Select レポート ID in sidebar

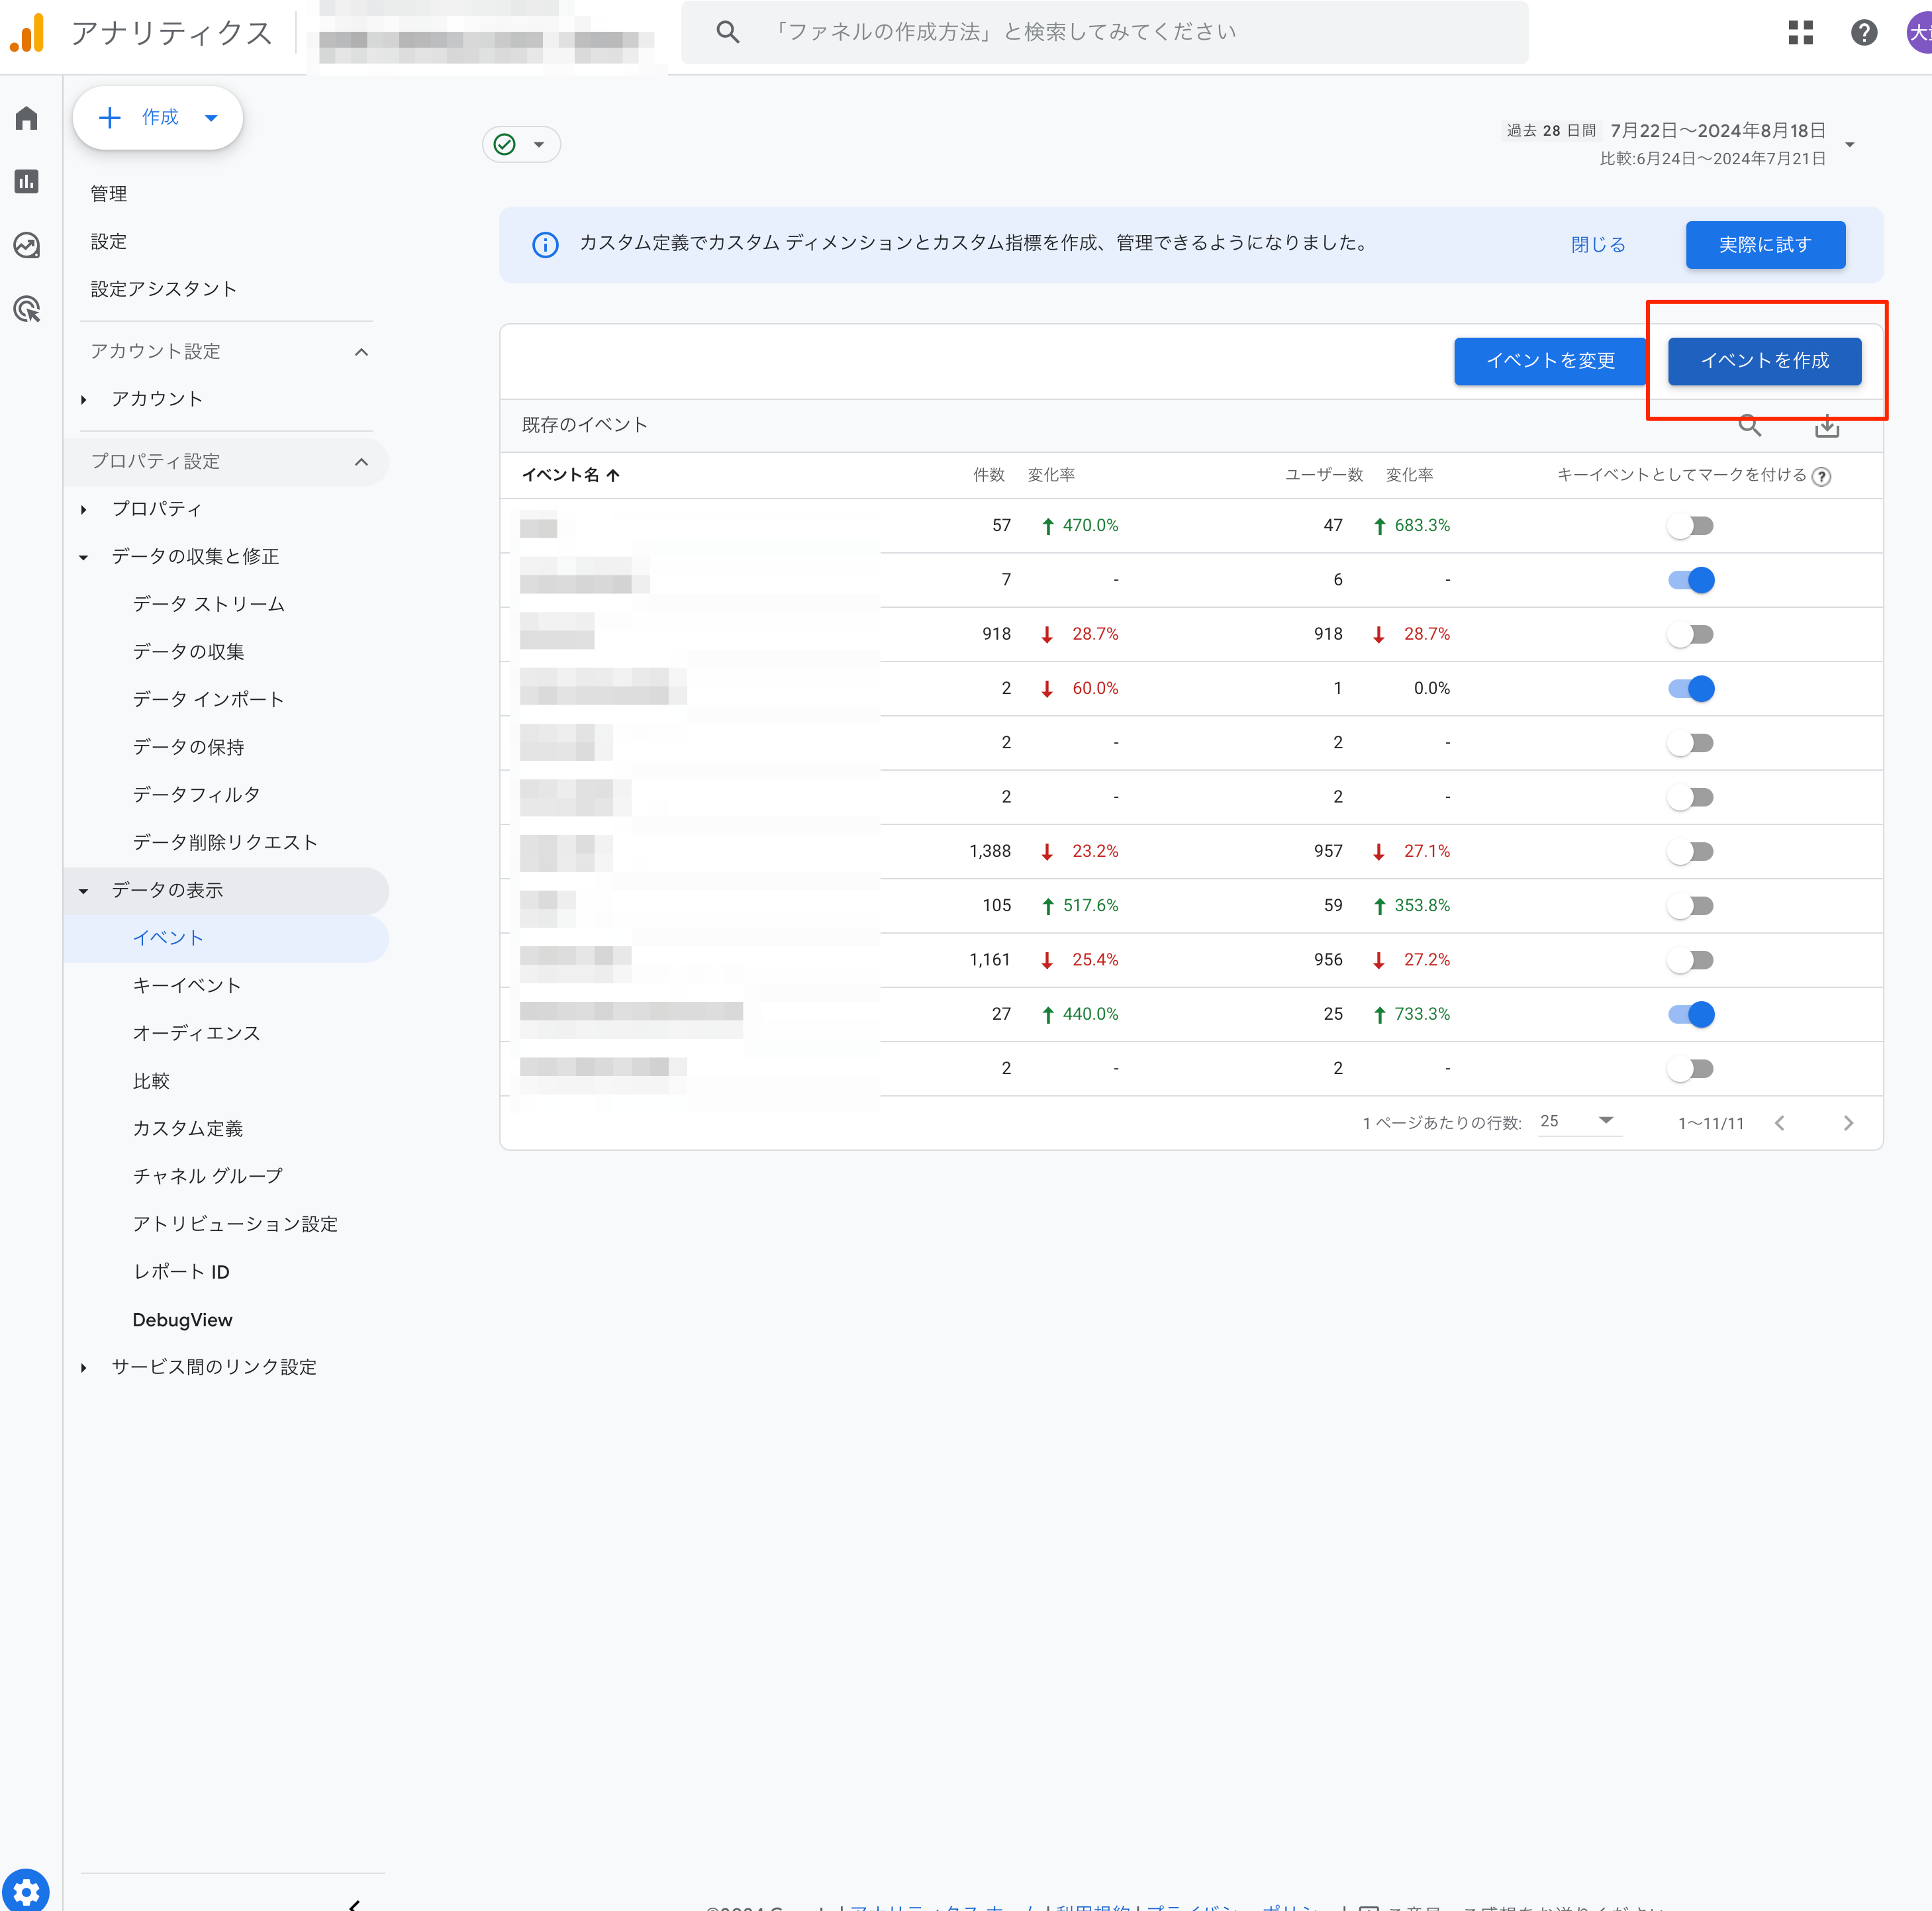pyautogui.click(x=181, y=1272)
